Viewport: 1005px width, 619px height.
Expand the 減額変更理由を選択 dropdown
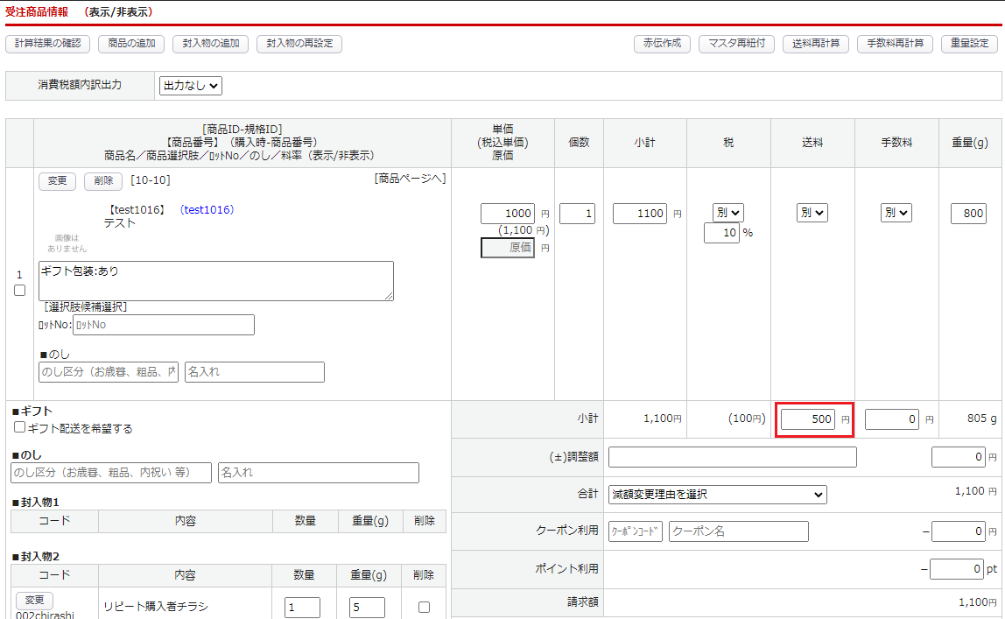click(717, 495)
